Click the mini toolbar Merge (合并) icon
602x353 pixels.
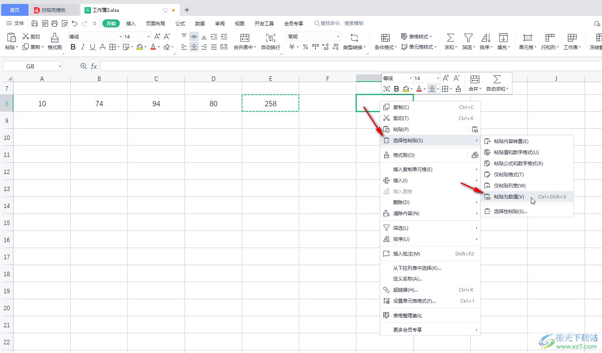[475, 79]
